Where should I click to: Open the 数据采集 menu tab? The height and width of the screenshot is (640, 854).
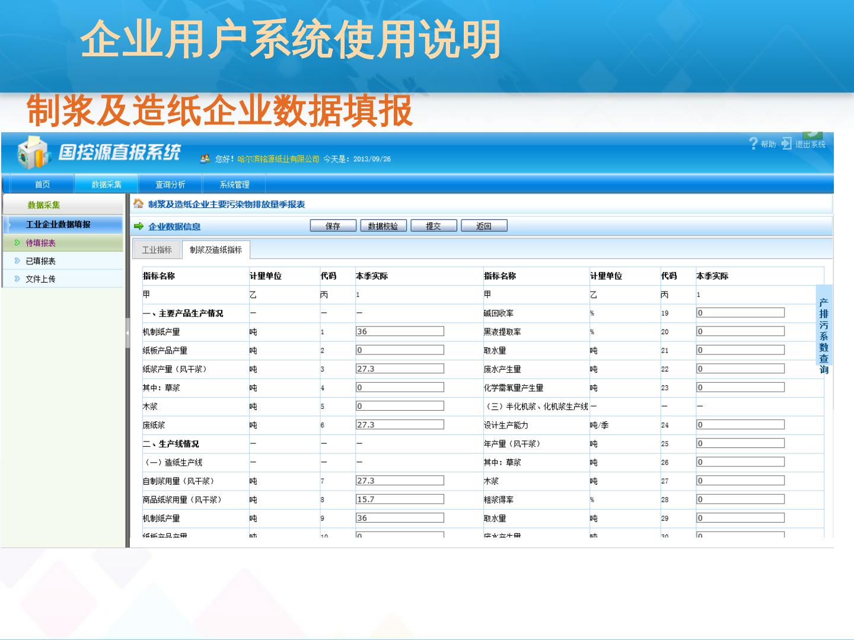click(x=106, y=184)
